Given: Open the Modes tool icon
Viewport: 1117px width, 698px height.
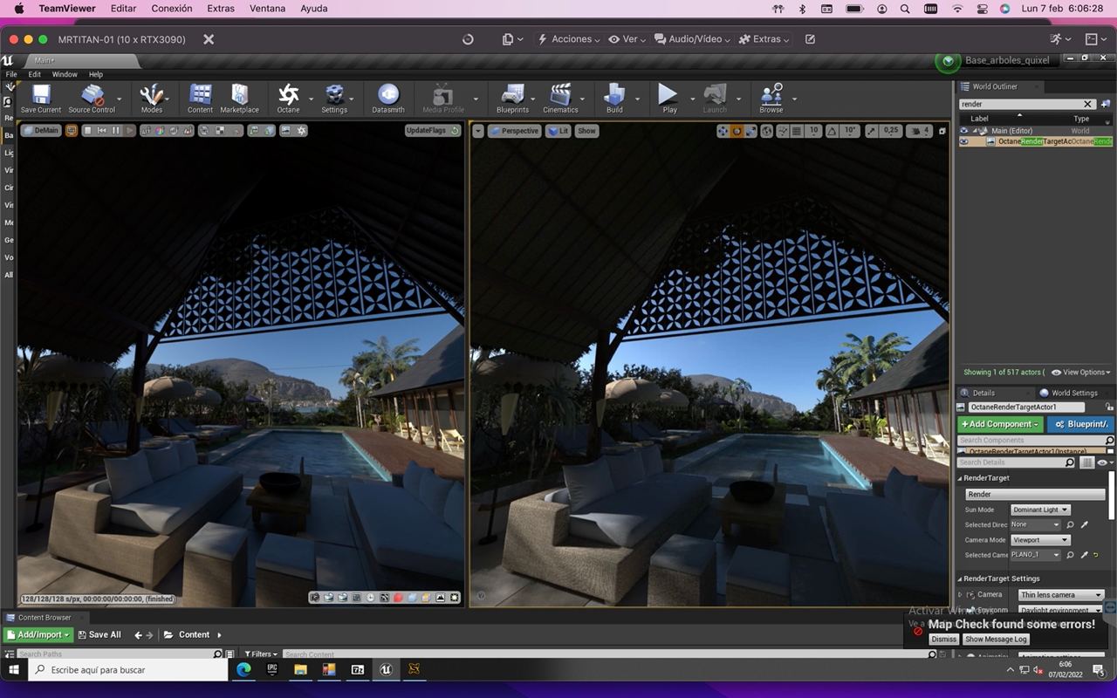Looking at the screenshot, I should point(152,99).
